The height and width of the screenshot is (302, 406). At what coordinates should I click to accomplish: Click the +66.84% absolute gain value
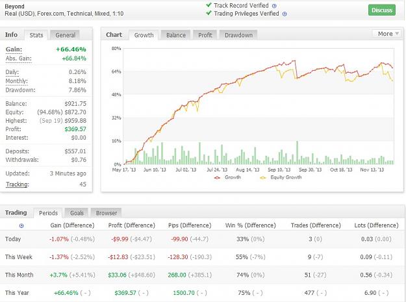(74, 58)
